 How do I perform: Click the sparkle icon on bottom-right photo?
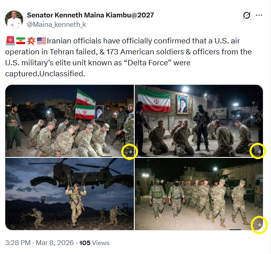[x=259, y=225]
